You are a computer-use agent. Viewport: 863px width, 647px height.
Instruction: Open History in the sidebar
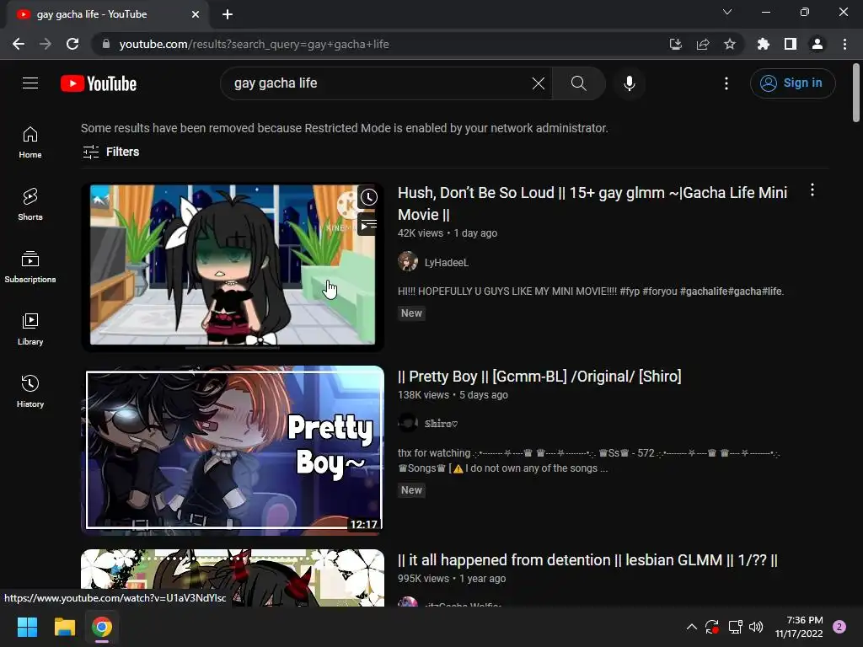point(30,391)
